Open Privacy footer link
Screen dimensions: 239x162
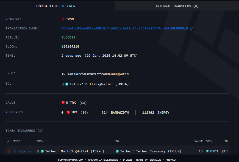[171, 160]
